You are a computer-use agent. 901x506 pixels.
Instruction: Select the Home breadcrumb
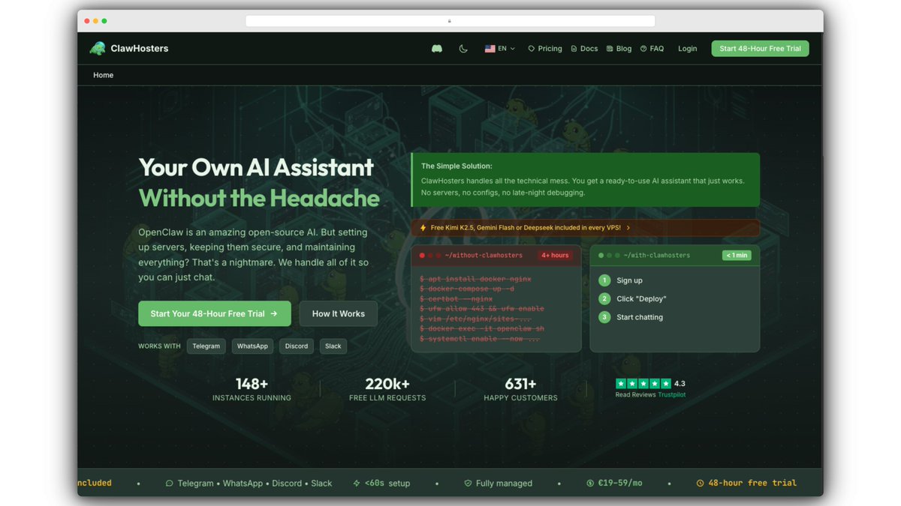[104, 75]
